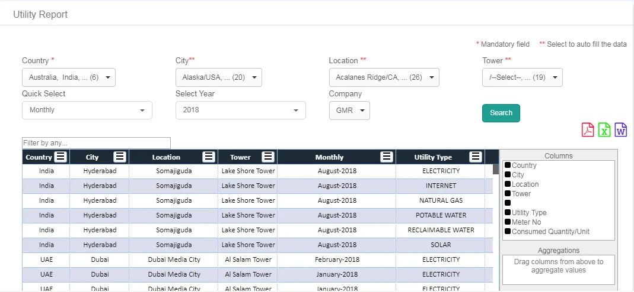Open the Company GMR dropdown
The image size is (634, 292).
click(x=349, y=111)
